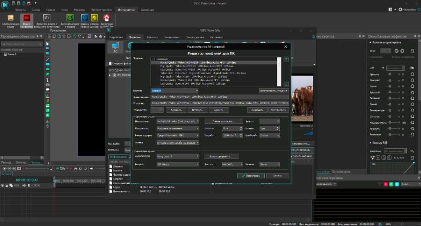Click the horses preview thumbnail
The width and height of the screenshot is (421, 226).
click(x=302, y=99)
